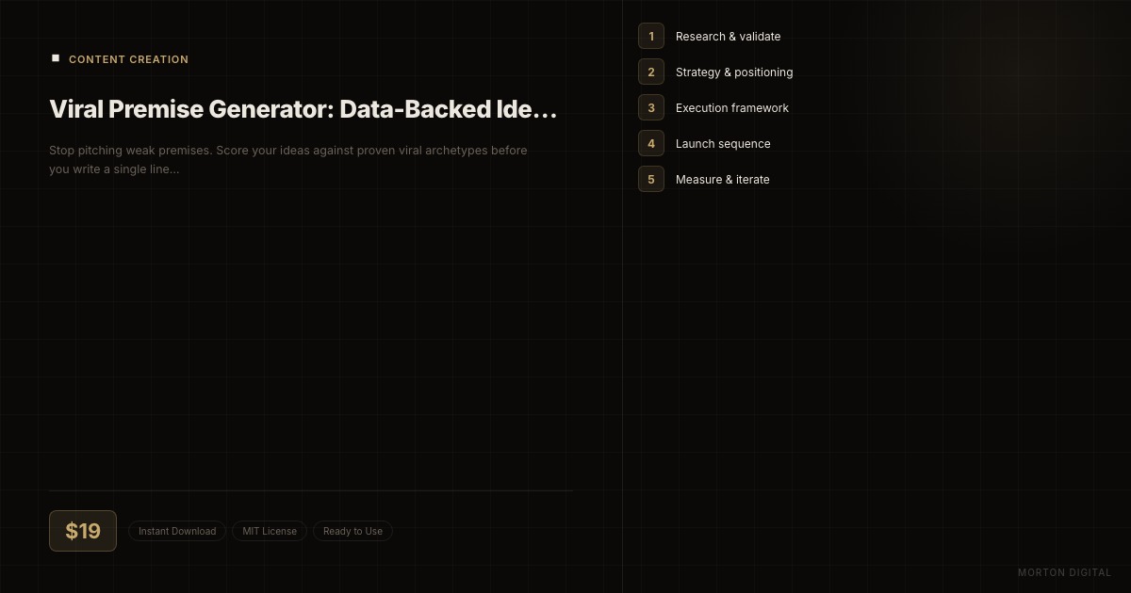Image resolution: width=1131 pixels, height=593 pixels.
Task: Select the Execution framework text
Action: click(x=732, y=108)
